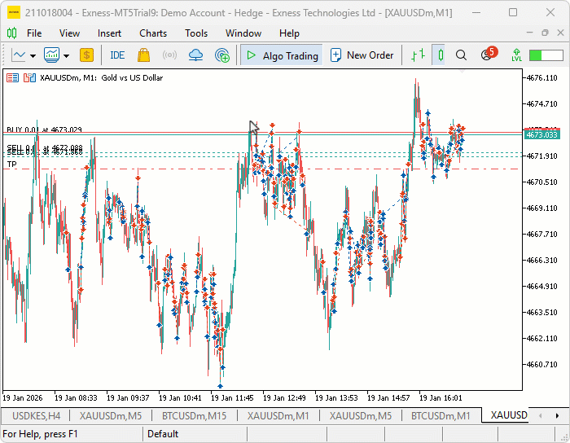This screenshot has width=570, height=443.
Task: Open the IDE MetaEditor button
Action: [117, 55]
